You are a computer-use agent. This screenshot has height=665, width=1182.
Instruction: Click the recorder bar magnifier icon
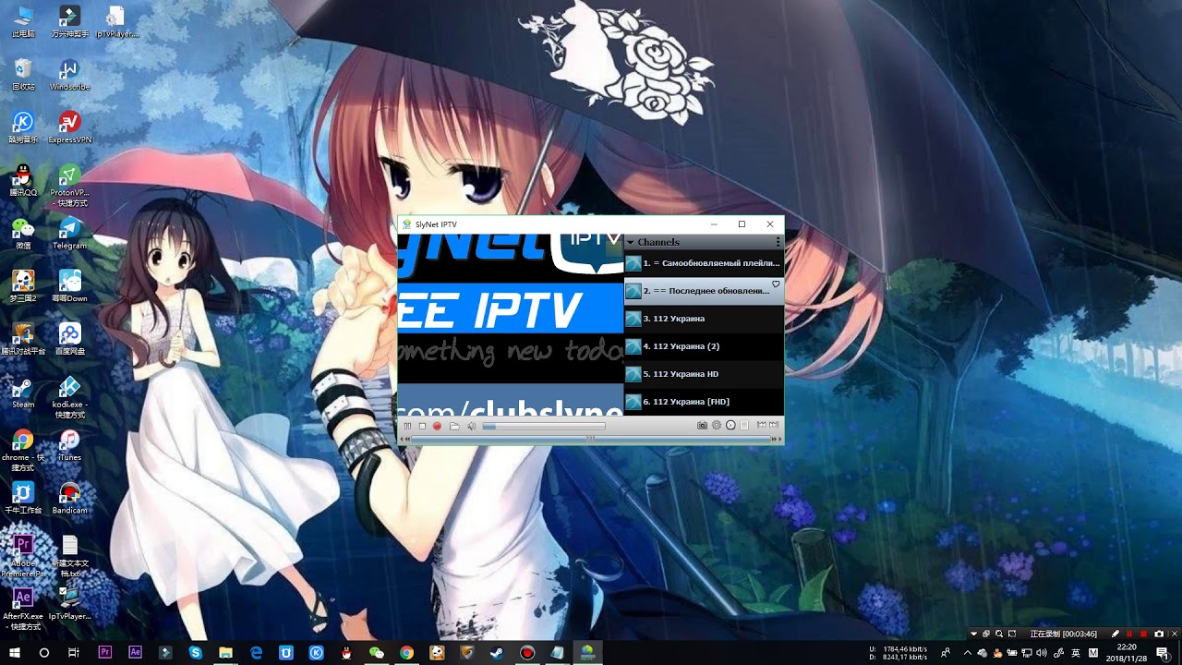point(999,635)
